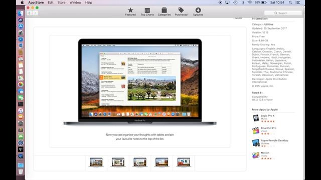
Task: Open the AirPlay display menu icon
Action: 227,2
